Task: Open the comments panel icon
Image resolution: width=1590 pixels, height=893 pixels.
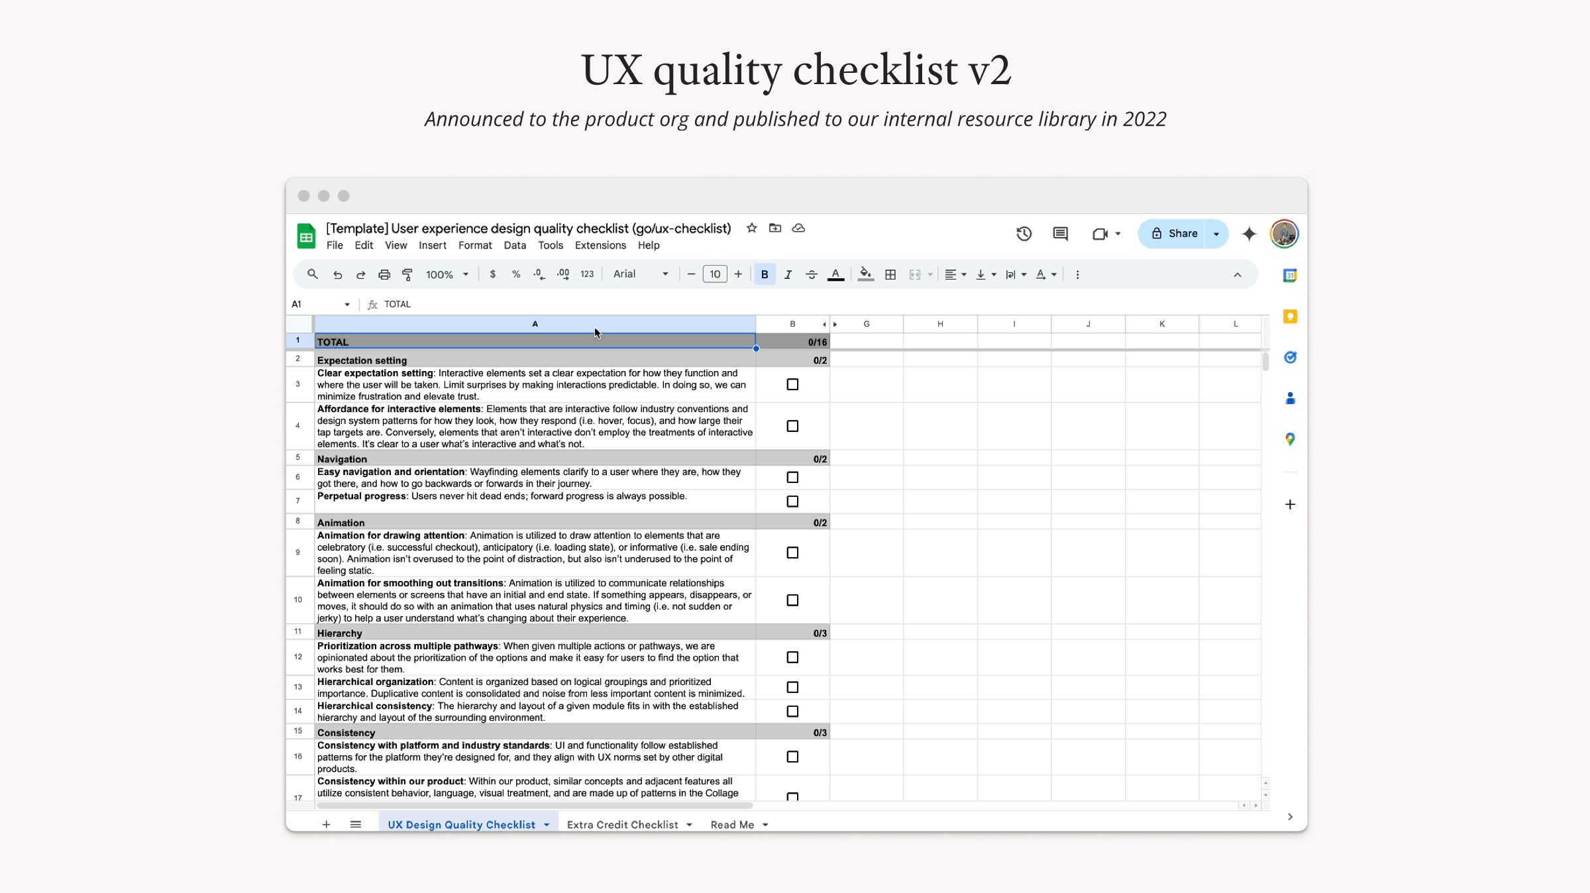Action: 1060,234
